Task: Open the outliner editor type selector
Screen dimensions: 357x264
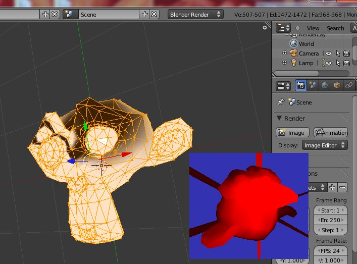Action: (283, 28)
